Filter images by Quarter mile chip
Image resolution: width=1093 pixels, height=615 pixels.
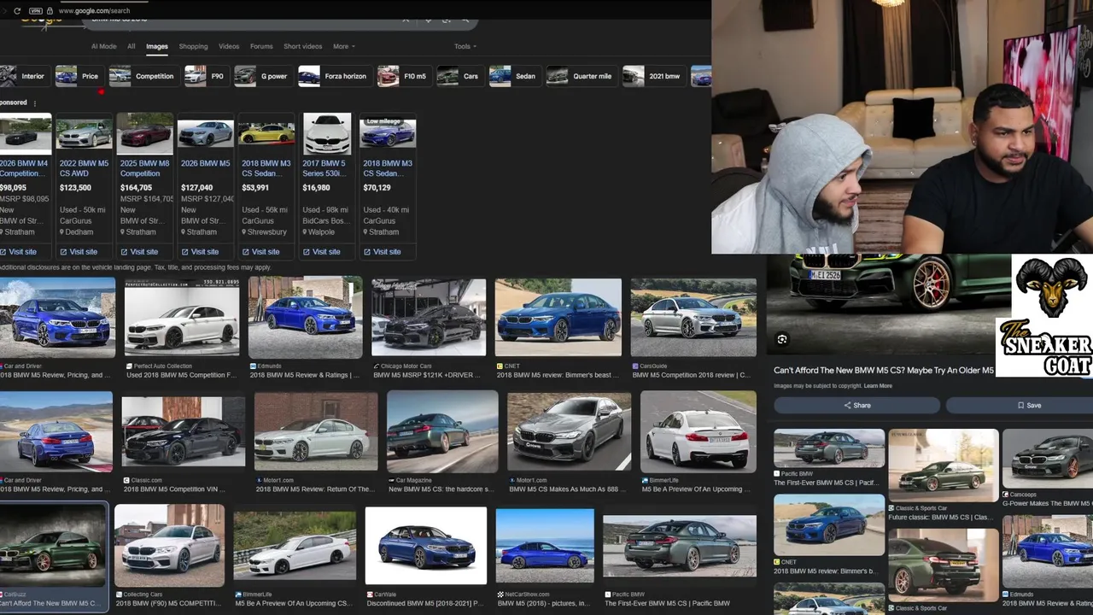coord(581,76)
